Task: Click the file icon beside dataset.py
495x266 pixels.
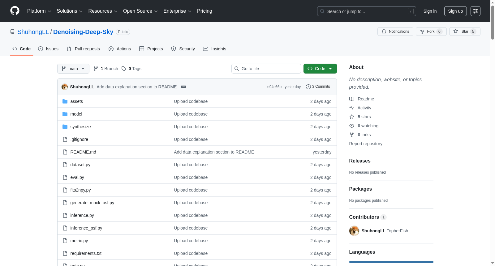Action: (x=65, y=165)
